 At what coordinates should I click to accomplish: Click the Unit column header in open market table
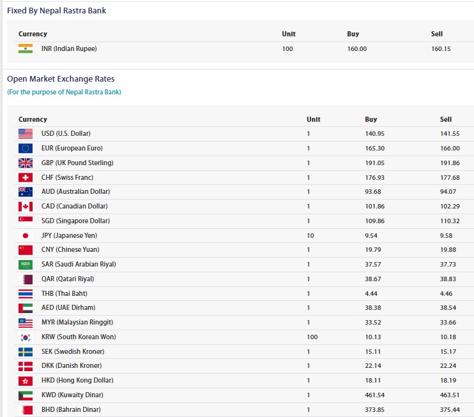313,119
